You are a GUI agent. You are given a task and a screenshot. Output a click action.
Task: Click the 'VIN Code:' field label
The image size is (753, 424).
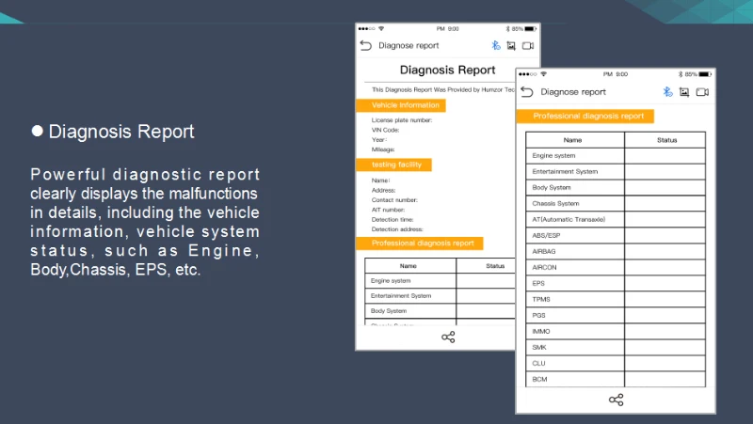point(385,130)
